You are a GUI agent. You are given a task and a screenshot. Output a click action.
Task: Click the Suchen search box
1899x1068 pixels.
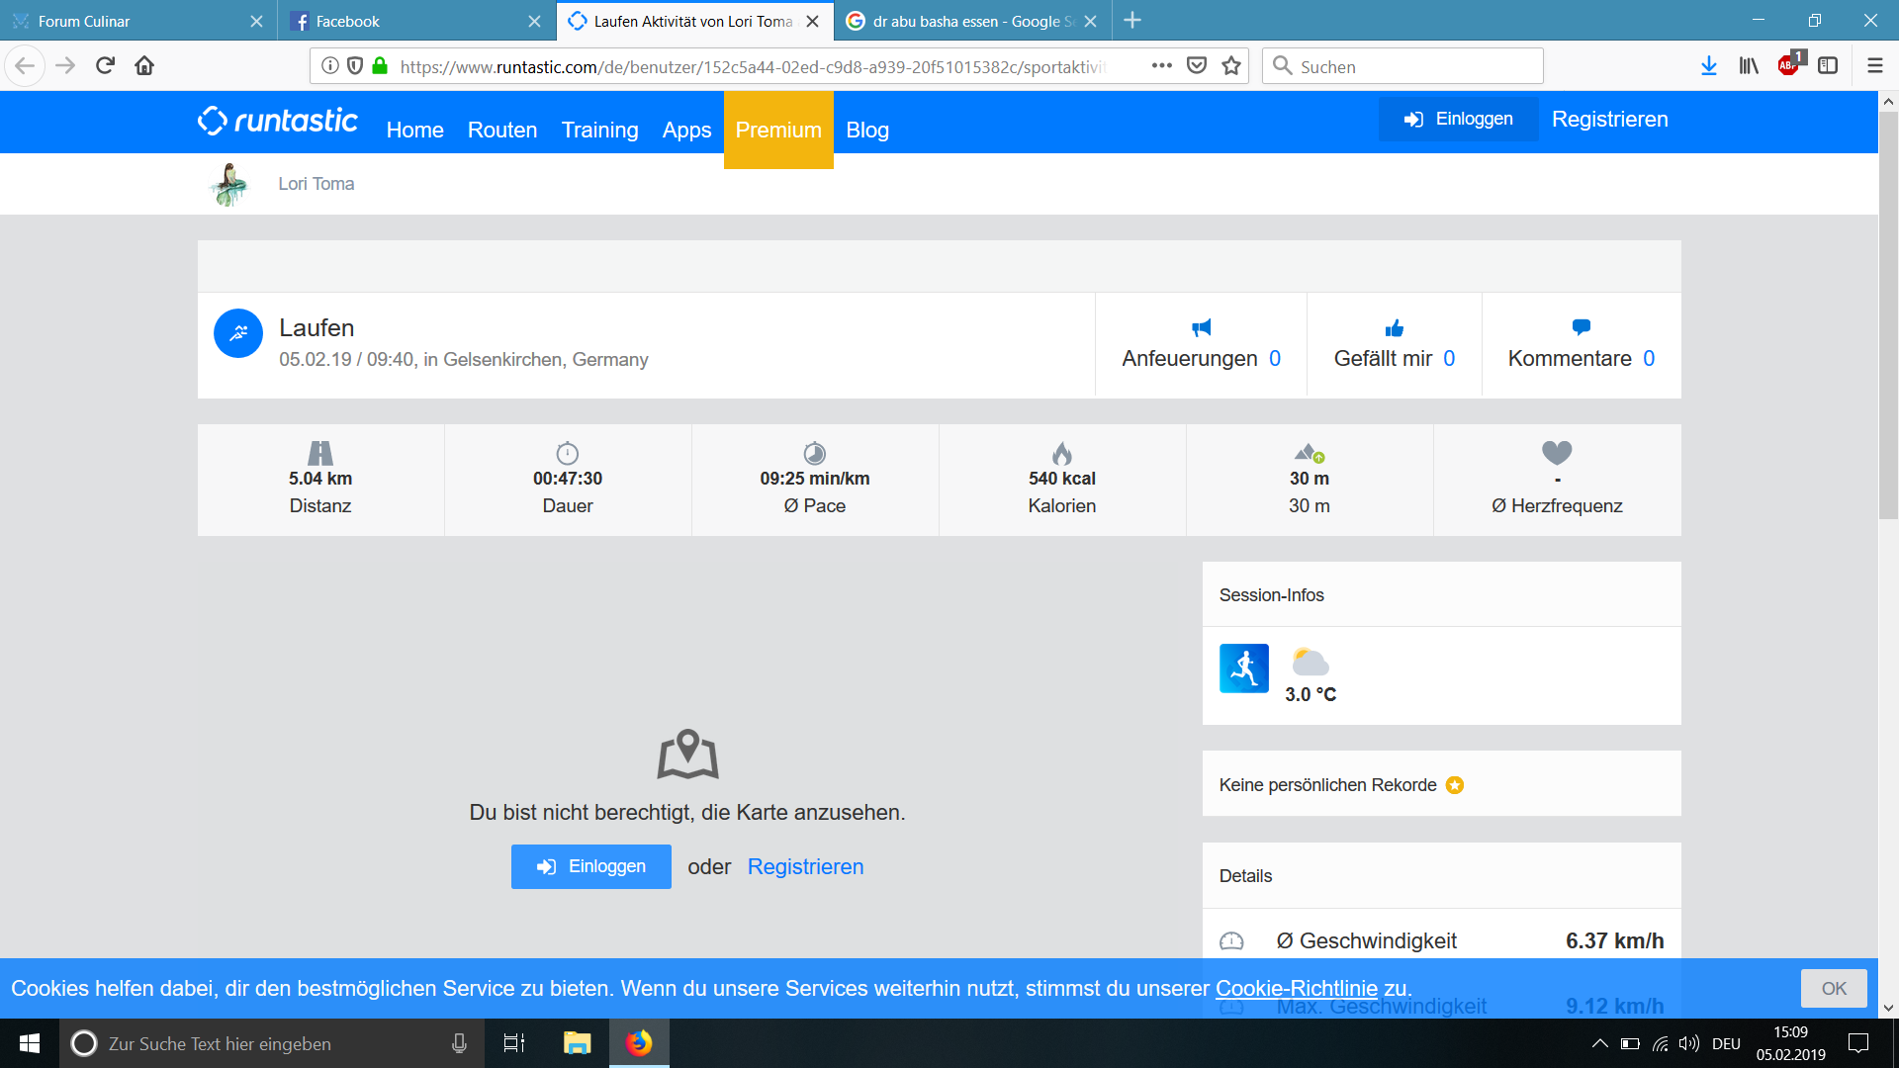1402,66
